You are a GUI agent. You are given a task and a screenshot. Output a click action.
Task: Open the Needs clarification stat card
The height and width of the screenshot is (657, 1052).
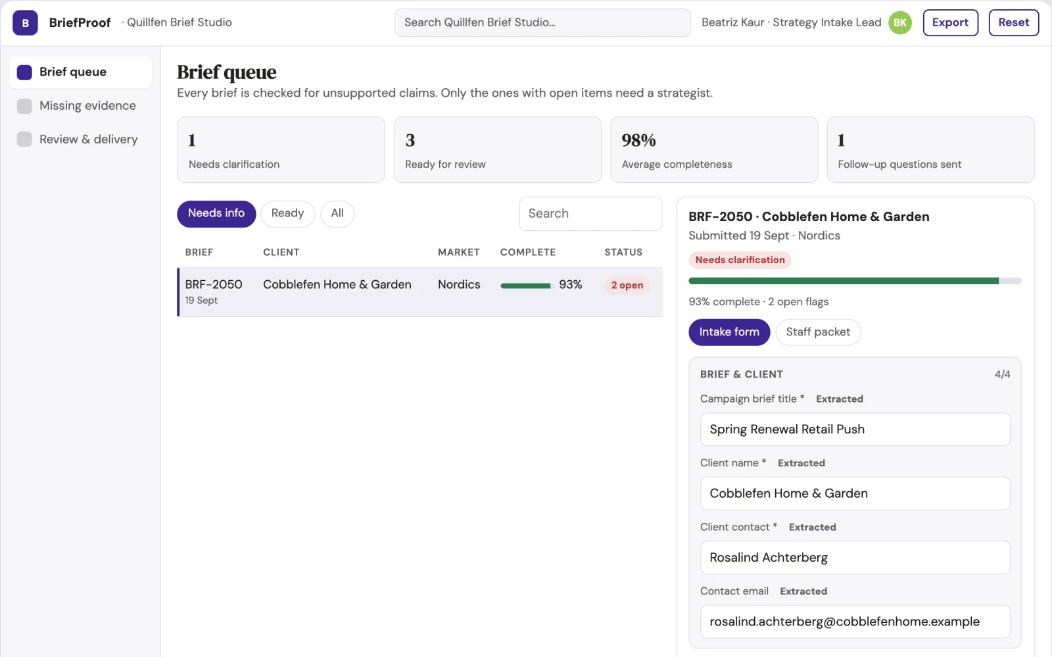coord(281,150)
